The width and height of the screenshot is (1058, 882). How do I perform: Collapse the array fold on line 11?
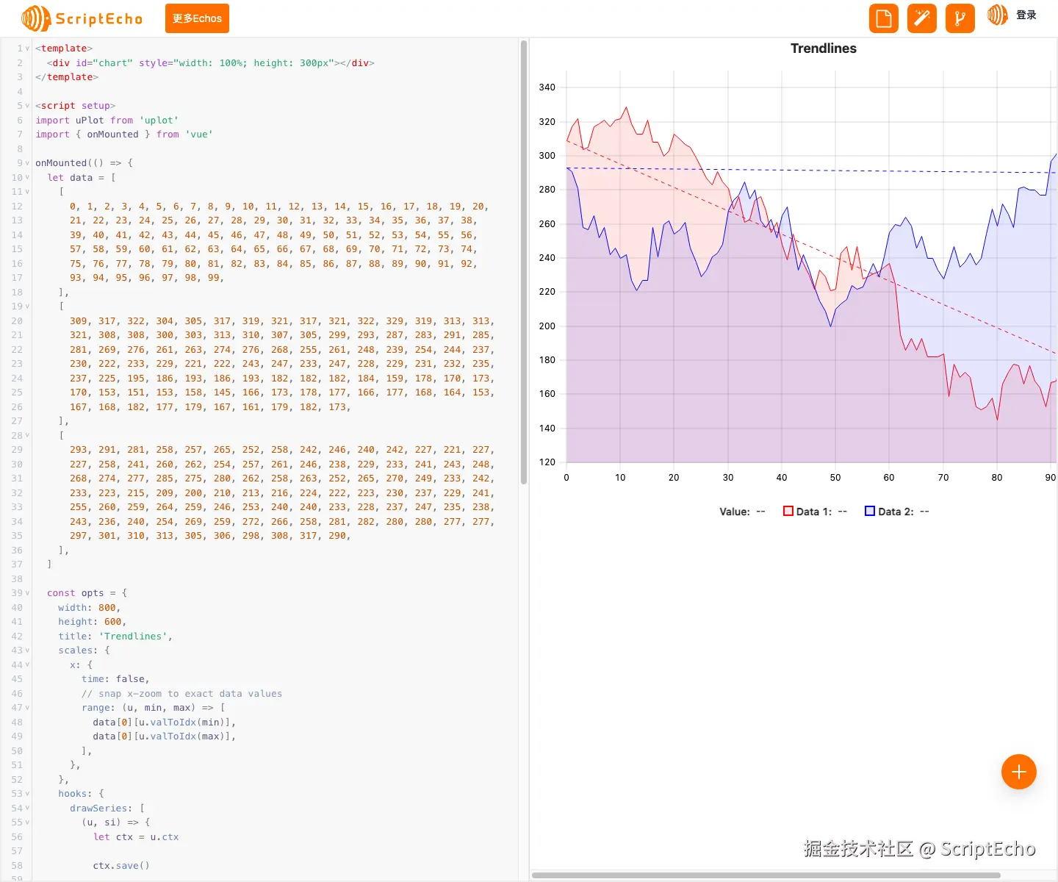coord(28,192)
